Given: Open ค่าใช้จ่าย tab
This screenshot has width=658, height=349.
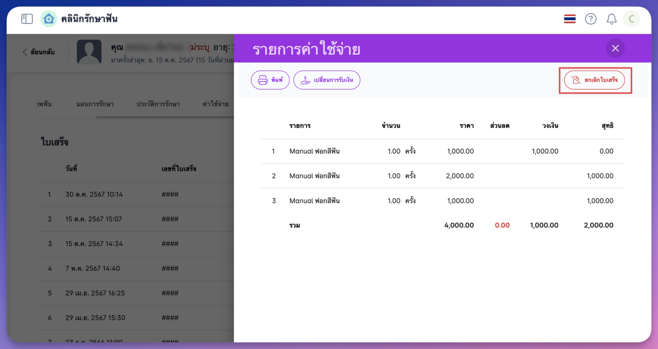Looking at the screenshot, I should click(216, 104).
